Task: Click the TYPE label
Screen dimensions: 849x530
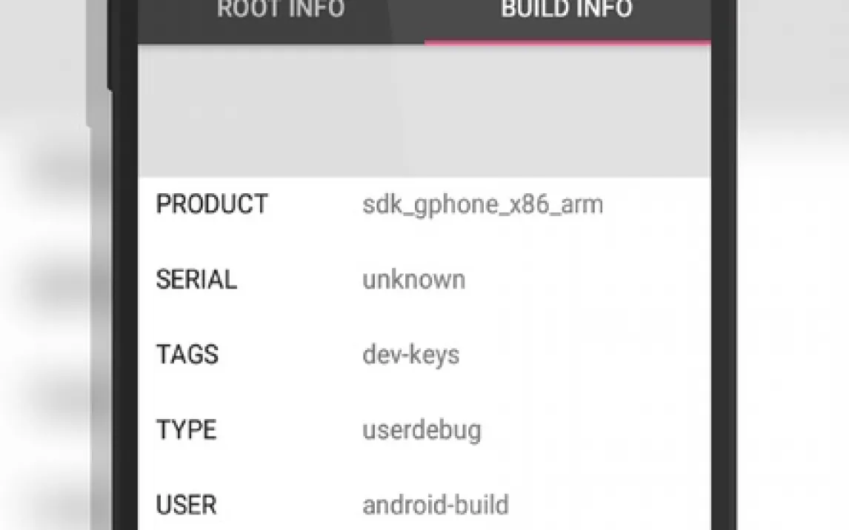Action: 186,430
